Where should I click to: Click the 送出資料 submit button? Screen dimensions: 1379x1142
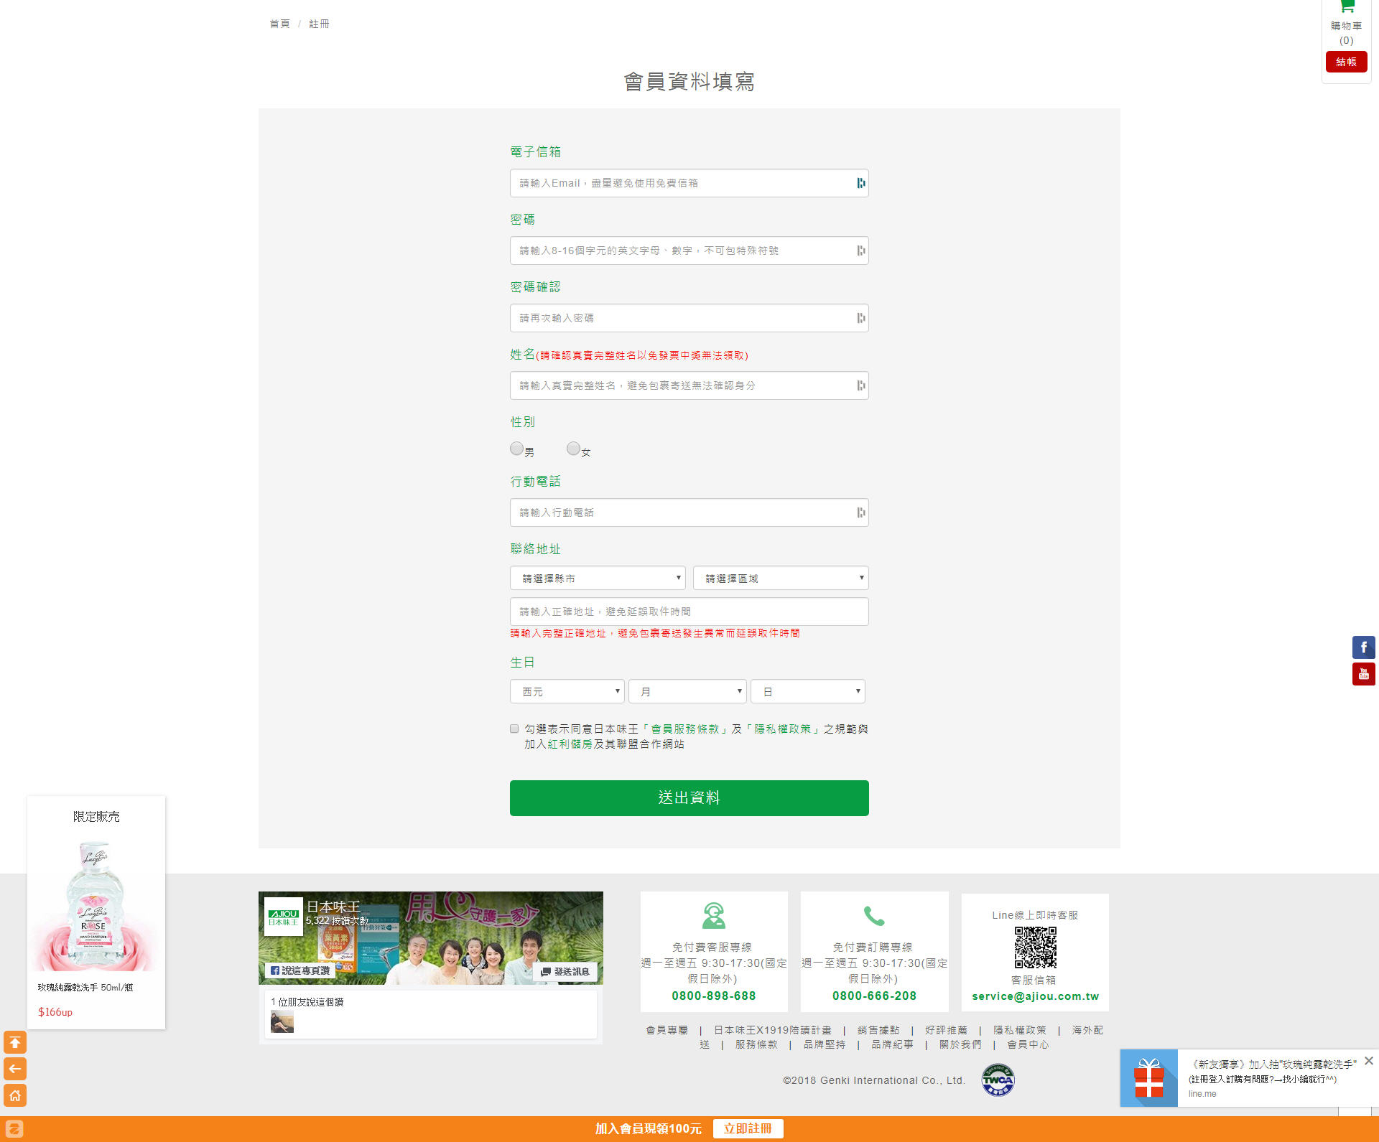pyautogui.click(x=689, y=798)
